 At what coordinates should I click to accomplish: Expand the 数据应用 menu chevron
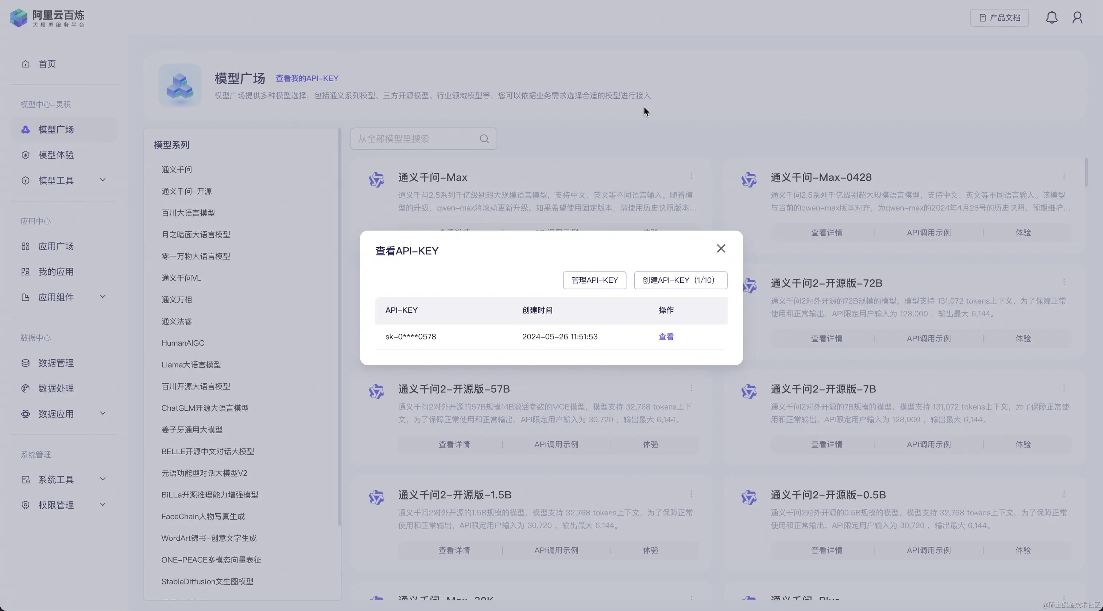point(103,414)
